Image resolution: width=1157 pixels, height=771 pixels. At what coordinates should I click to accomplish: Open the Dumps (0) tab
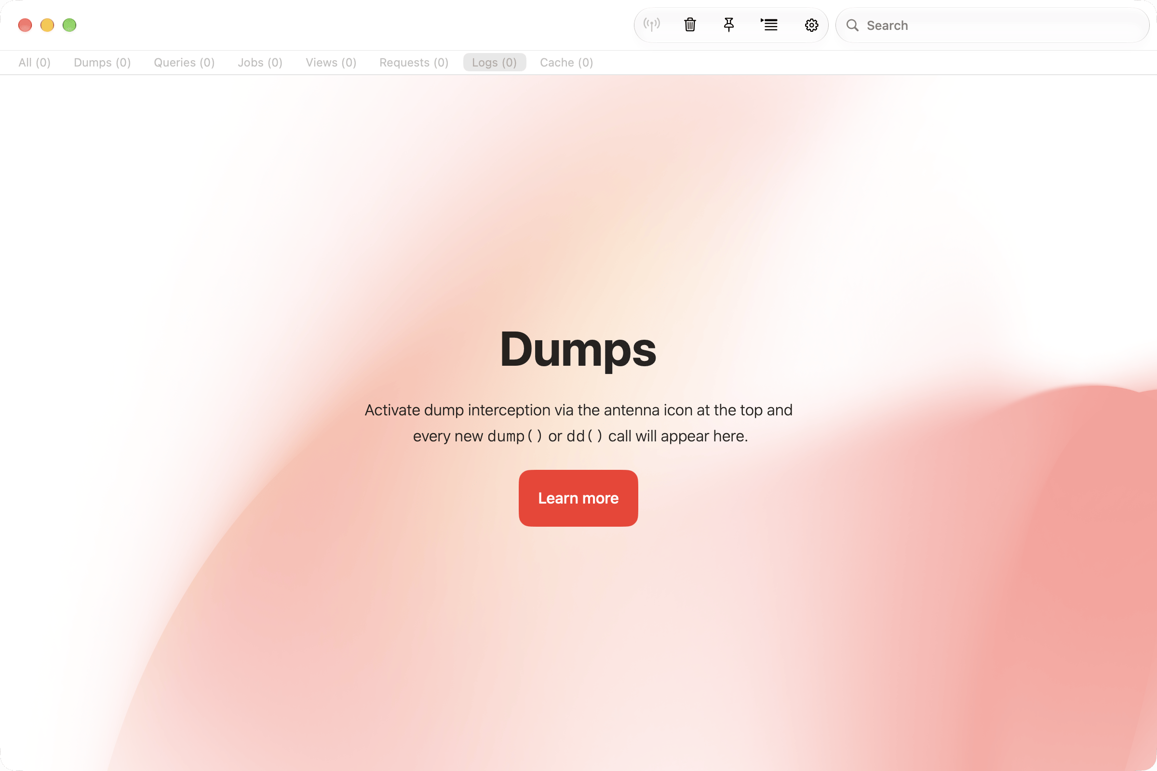tap(102, 63)
